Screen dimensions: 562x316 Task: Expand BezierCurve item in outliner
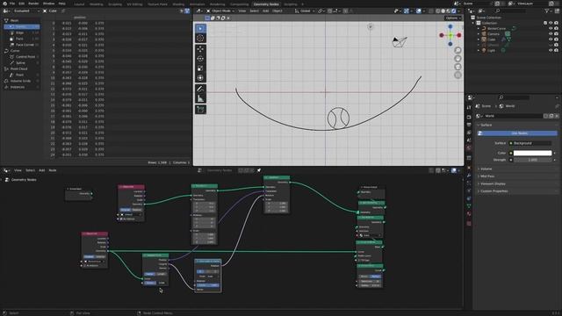(478, 28)
